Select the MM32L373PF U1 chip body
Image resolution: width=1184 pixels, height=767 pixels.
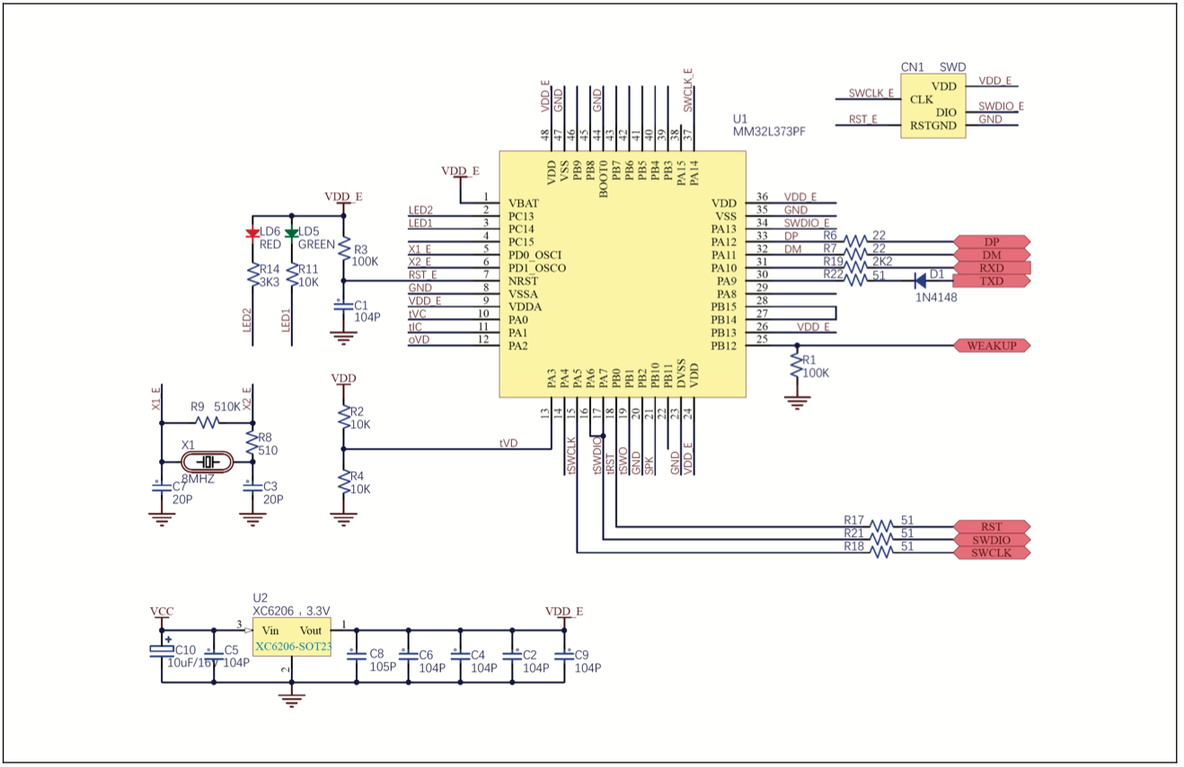click(x=623, y=274)
